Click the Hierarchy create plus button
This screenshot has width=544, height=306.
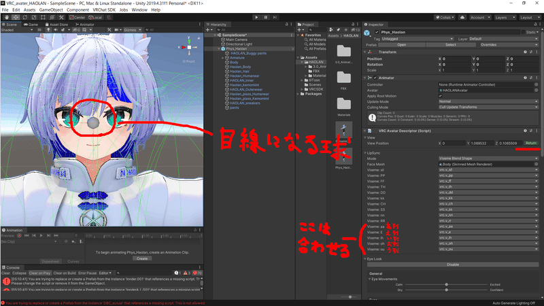coord(209,30)
